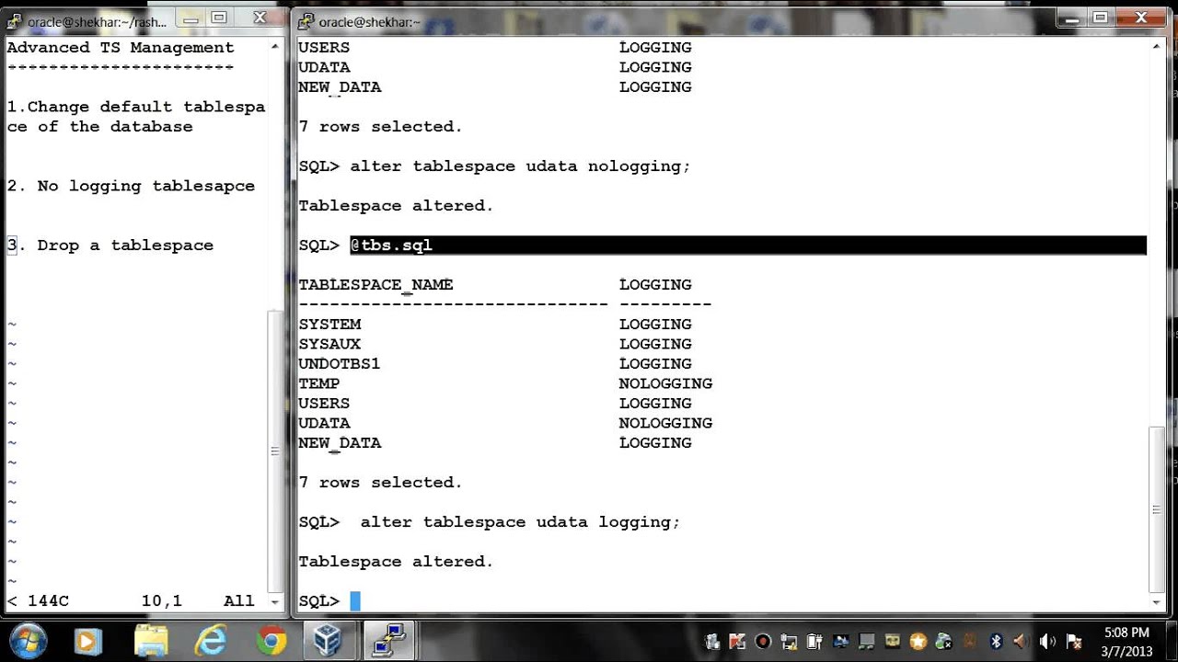Click scroll-down arrow in SQL terminal window

(1157, 602)
